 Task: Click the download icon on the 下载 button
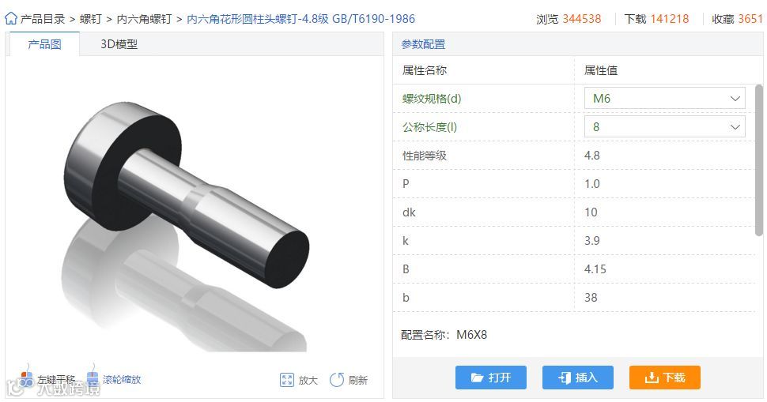tap(651, 378)
